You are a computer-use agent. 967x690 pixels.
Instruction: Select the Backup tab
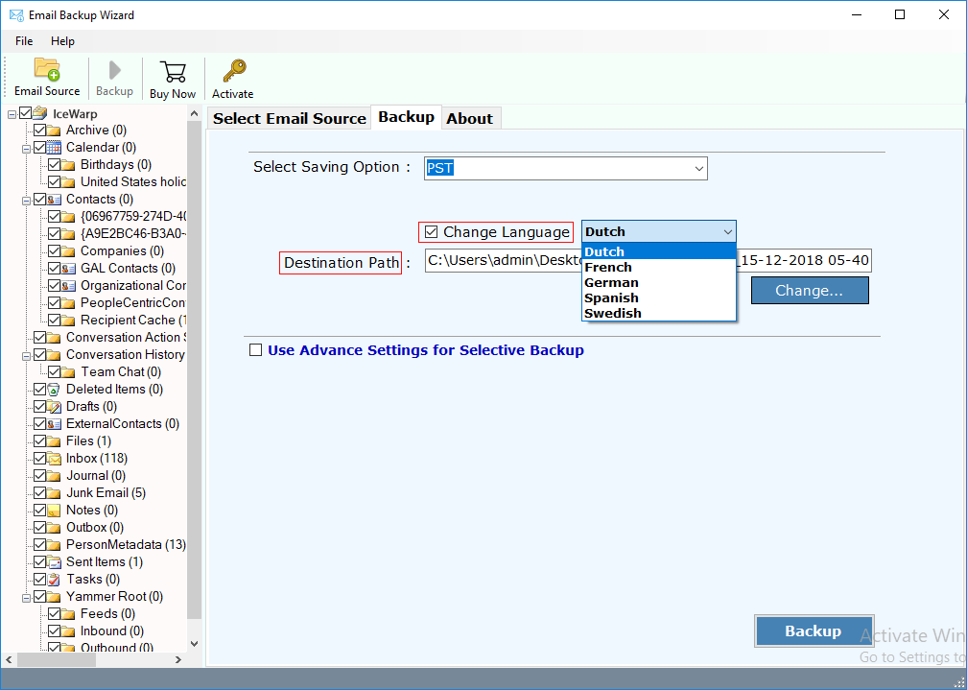coord(406,117)
